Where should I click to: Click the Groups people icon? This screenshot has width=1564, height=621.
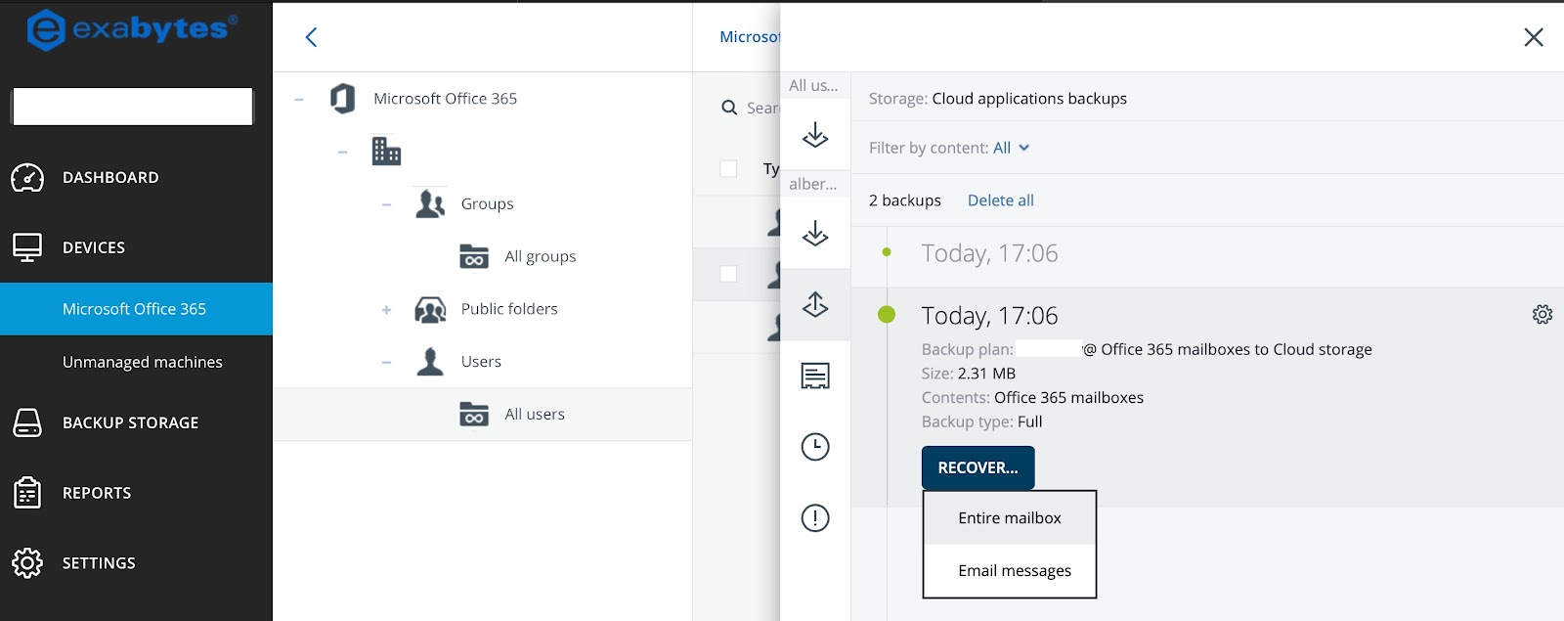(430, 203)
